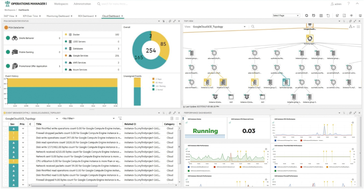Image resolution: width=364 pixels, height=189 pixels.
Task: Click the Dashboards breadcrumb link
Action: pos(24,10)
